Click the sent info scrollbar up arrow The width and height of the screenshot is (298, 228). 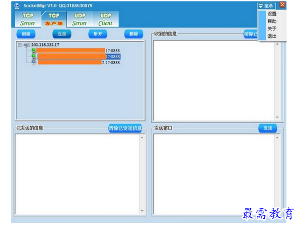tap(142, 138)
